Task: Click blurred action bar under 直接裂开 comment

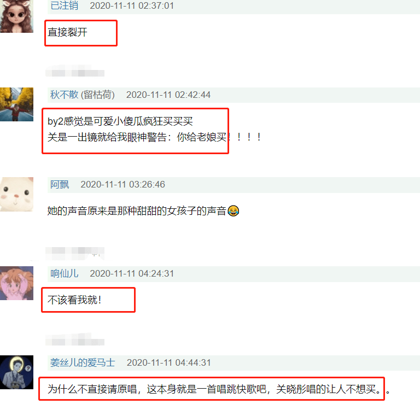Action: pyautogui.click(x=75, y=71)
